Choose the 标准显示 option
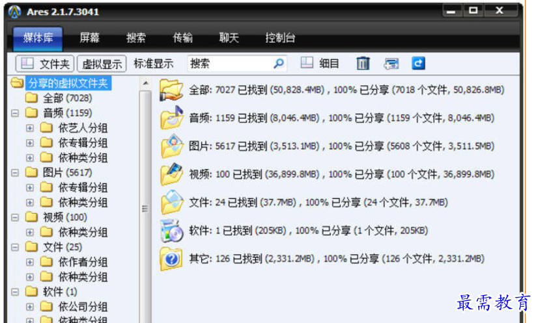This screenshot has height=323, width=536. 154,64
